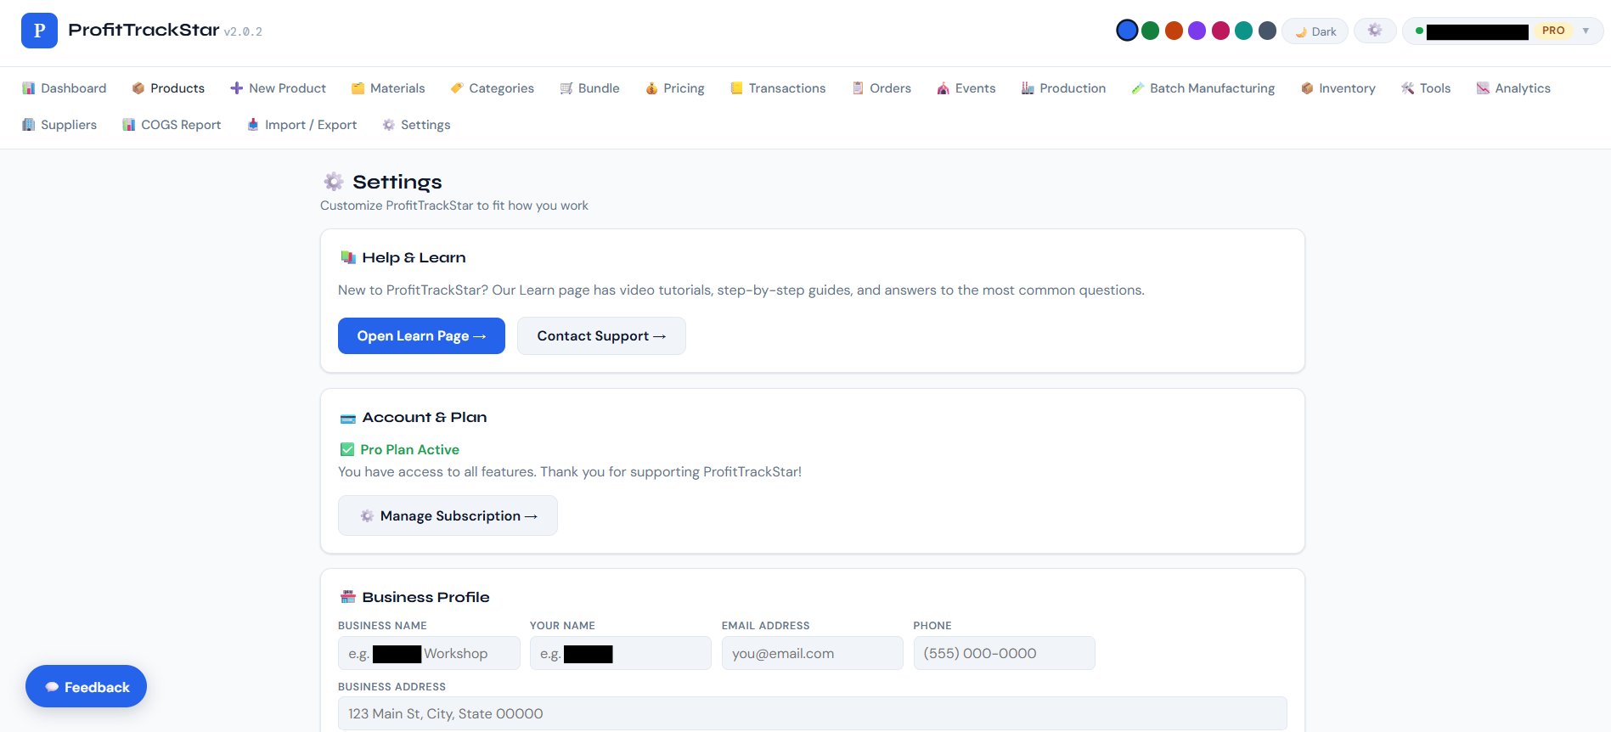1611x732 pixels.
Task: Click the gear icon inside Manage Subscription
Action: (x=367, y=515)
